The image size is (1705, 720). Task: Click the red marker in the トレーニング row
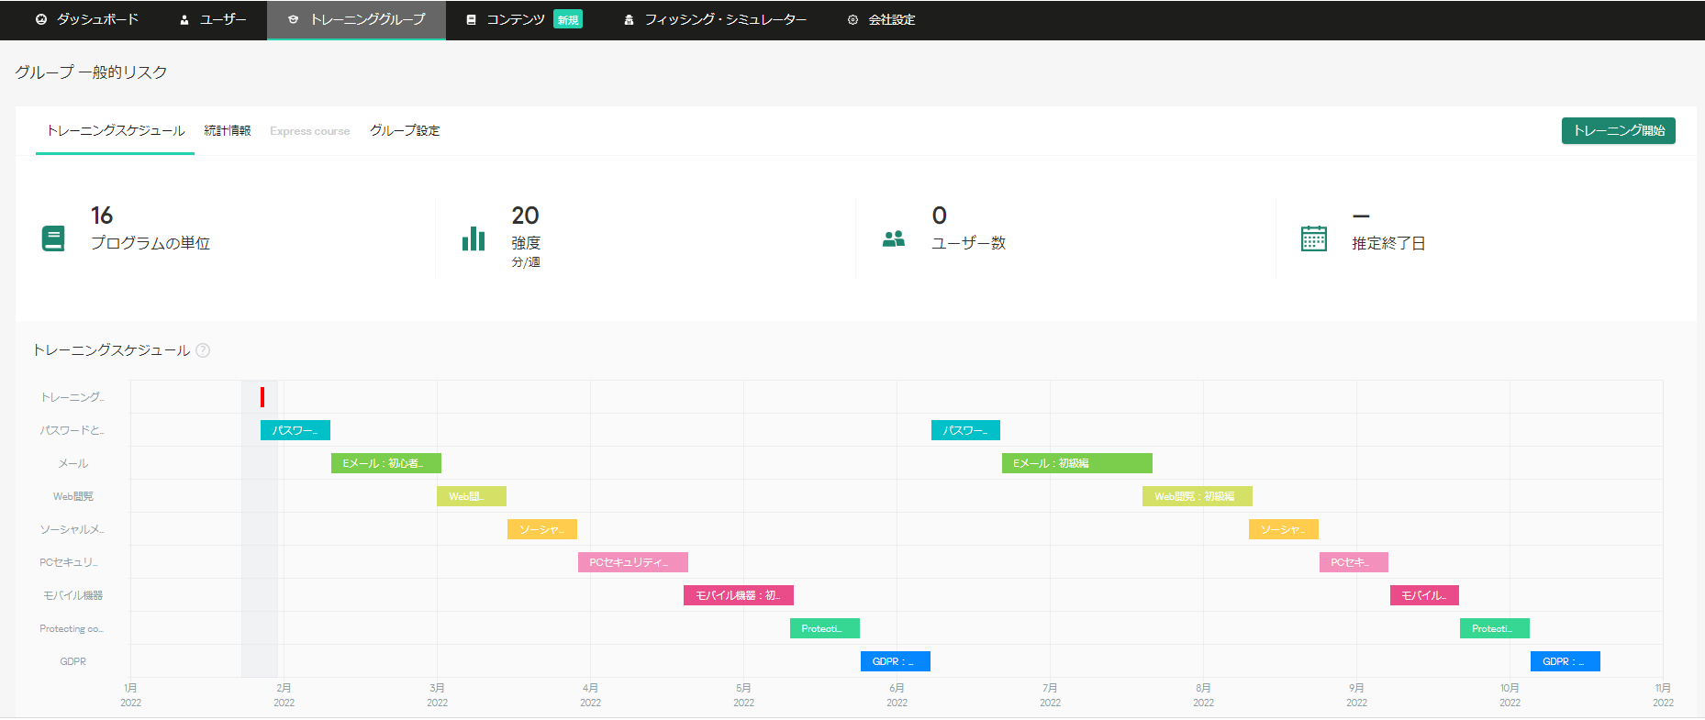click(262, 397)
